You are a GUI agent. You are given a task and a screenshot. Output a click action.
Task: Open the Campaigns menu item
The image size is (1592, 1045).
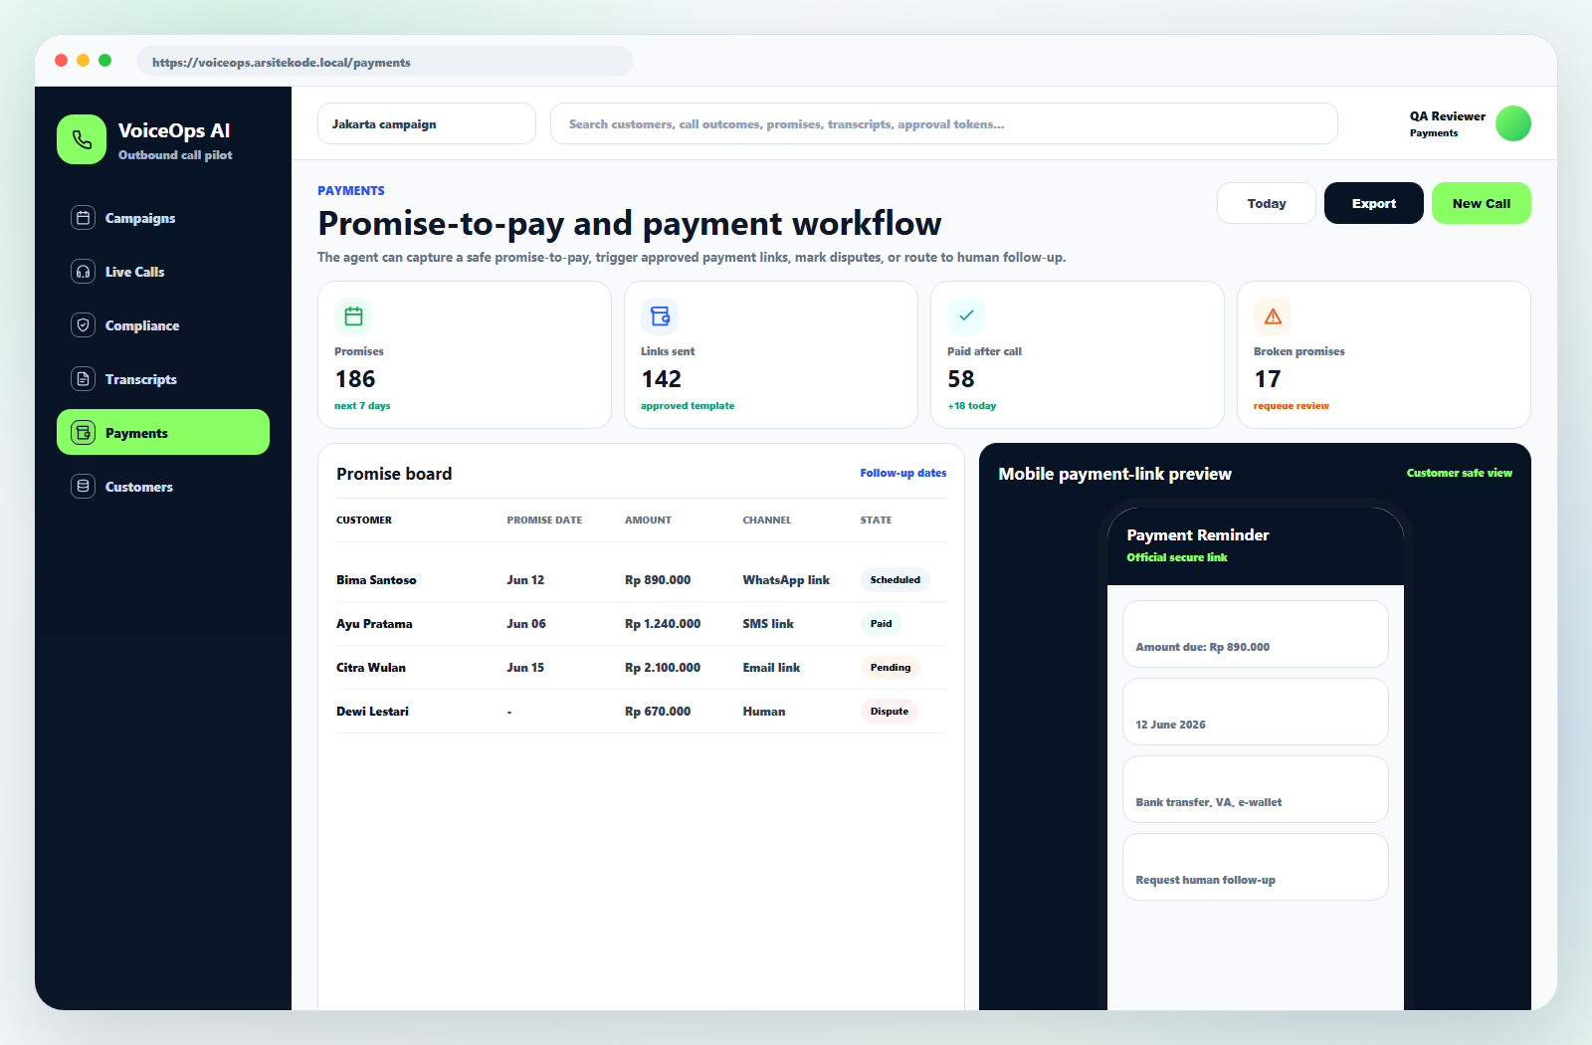tap(163, 218)
